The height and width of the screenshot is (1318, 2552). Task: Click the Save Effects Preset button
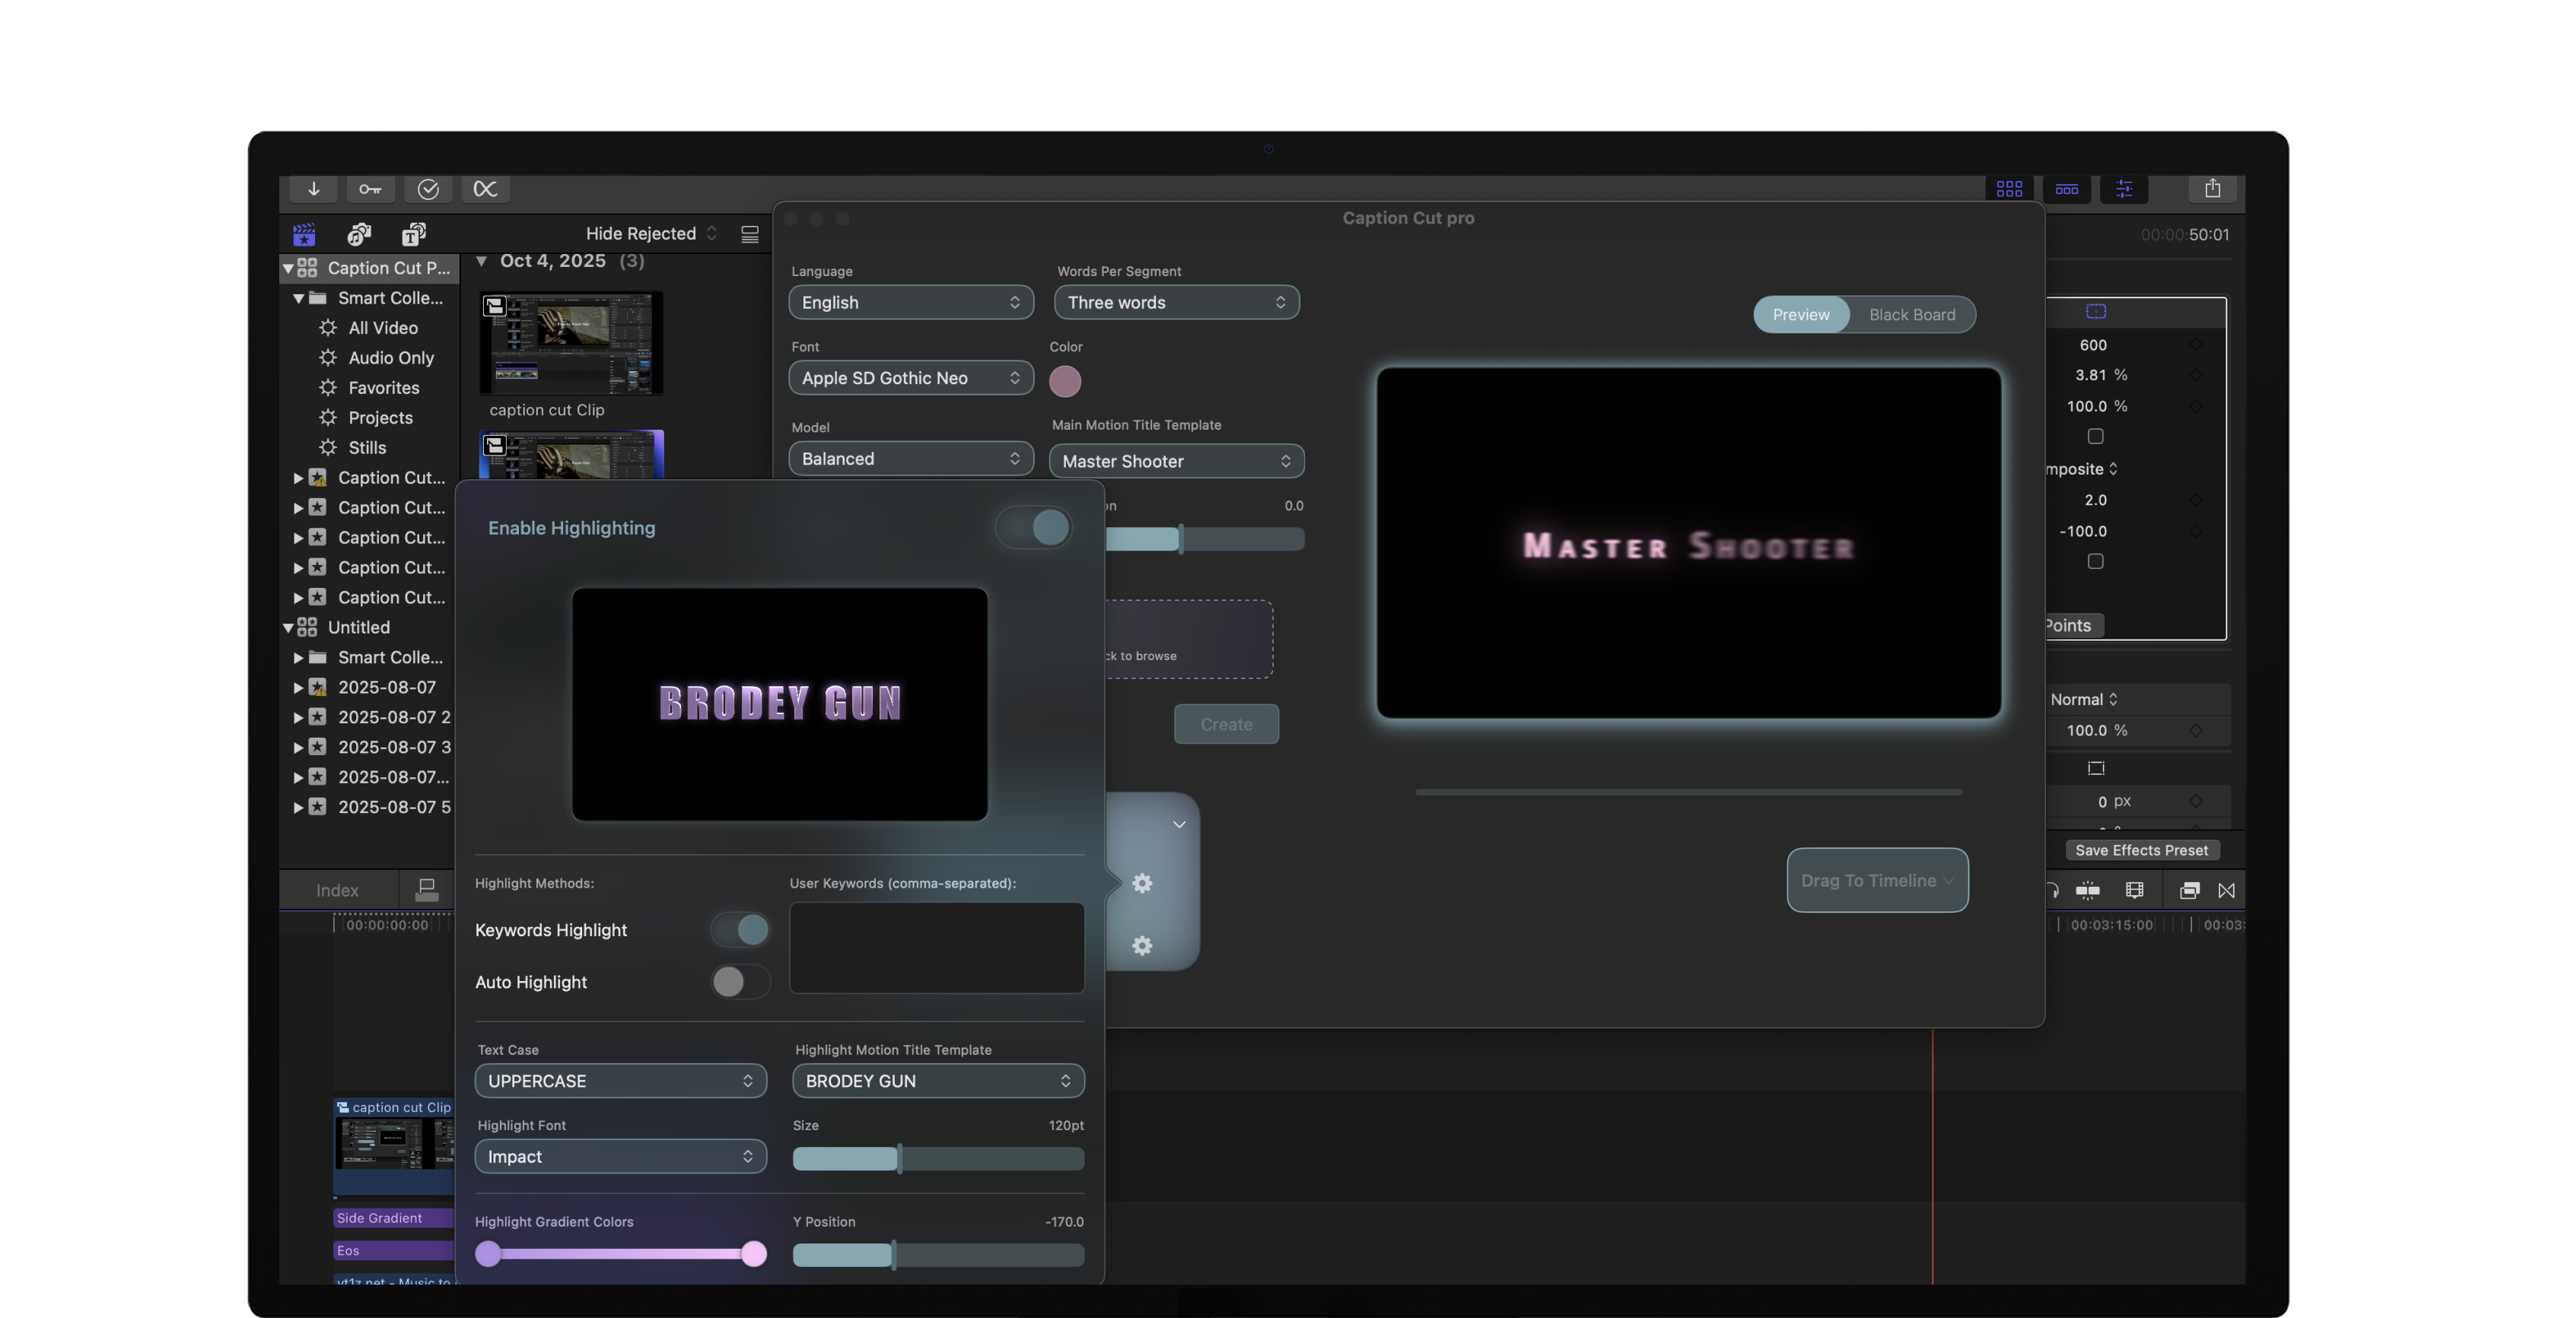click(2141, 850)
